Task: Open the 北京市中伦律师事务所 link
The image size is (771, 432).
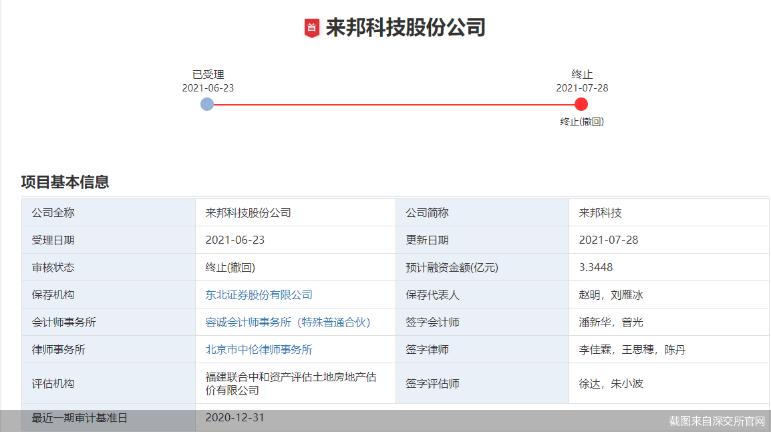Action: [x=259, y=350]
